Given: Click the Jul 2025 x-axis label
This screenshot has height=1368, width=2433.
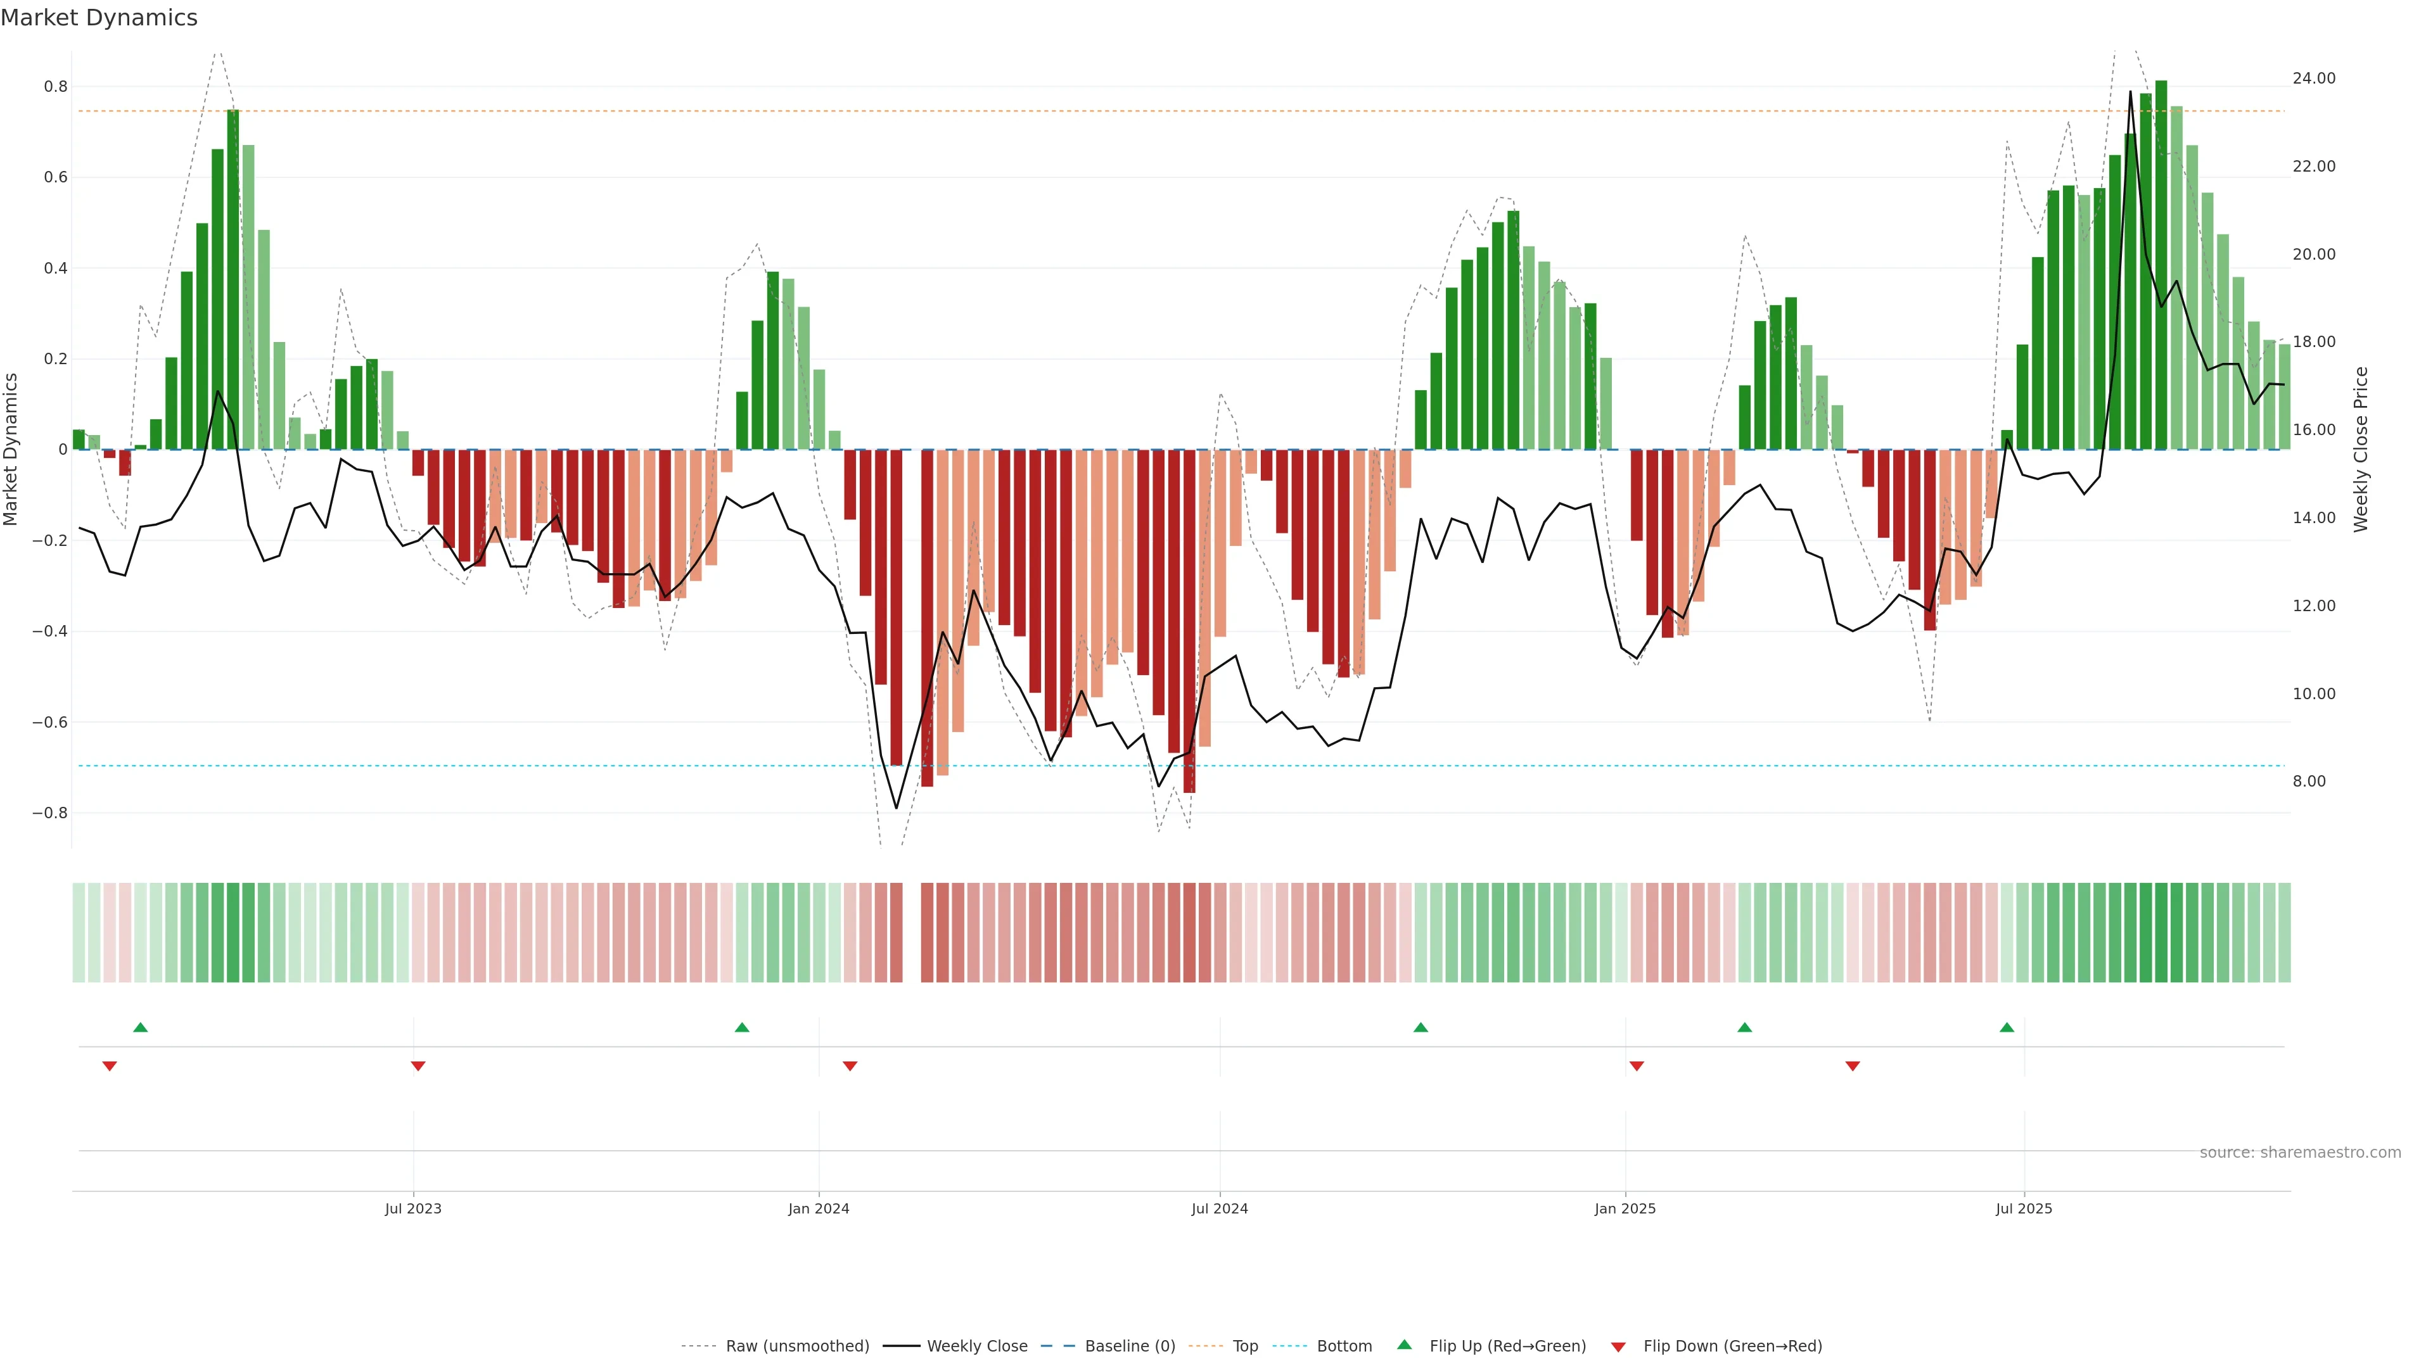Looking at the screenshot, I should pyautogui.click(x=2024, y=1208).
